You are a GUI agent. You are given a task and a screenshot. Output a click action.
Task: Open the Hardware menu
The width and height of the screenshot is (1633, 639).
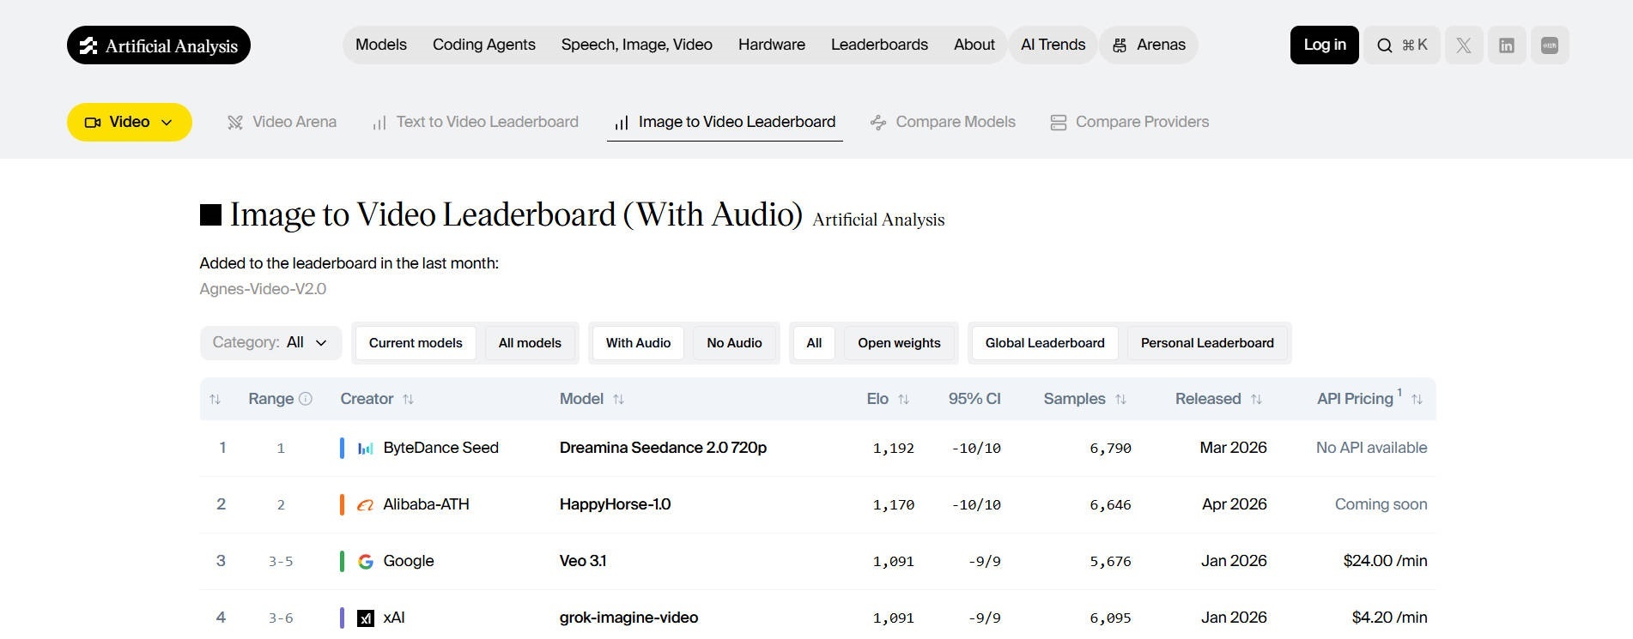point(772,45)
